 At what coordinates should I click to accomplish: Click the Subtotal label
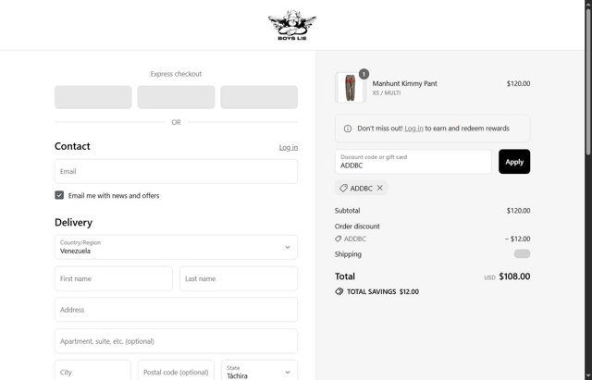click(348, 211)
